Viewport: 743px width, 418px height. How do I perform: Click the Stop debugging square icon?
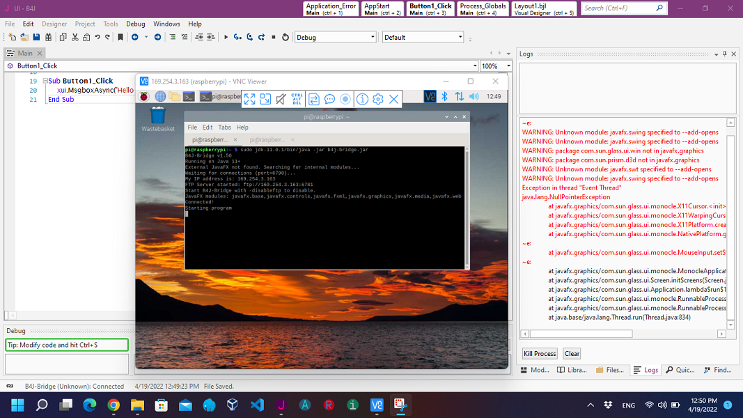tap(274, 37)
